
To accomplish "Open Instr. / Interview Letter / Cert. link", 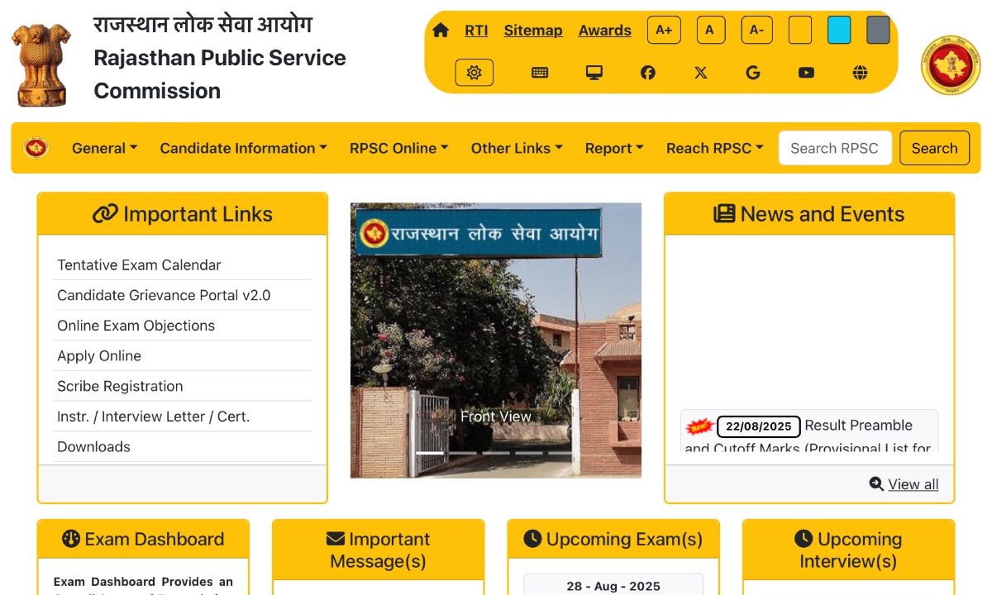I will 153,416.
